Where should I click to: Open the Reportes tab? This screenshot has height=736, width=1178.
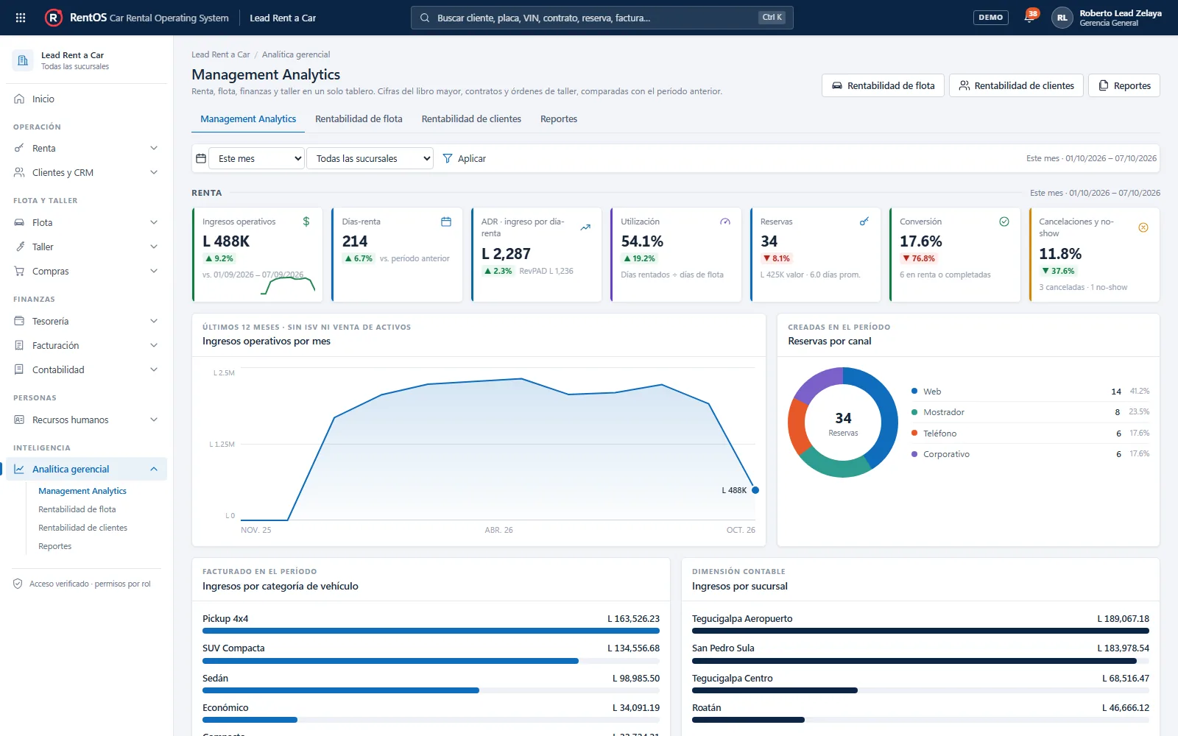click(x=559, y=119)
